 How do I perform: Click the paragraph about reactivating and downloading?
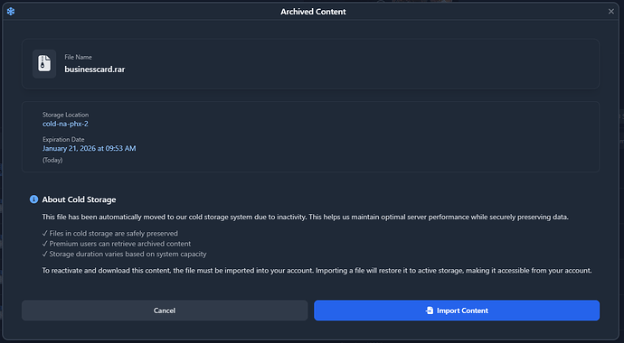(x=317, y=271)
